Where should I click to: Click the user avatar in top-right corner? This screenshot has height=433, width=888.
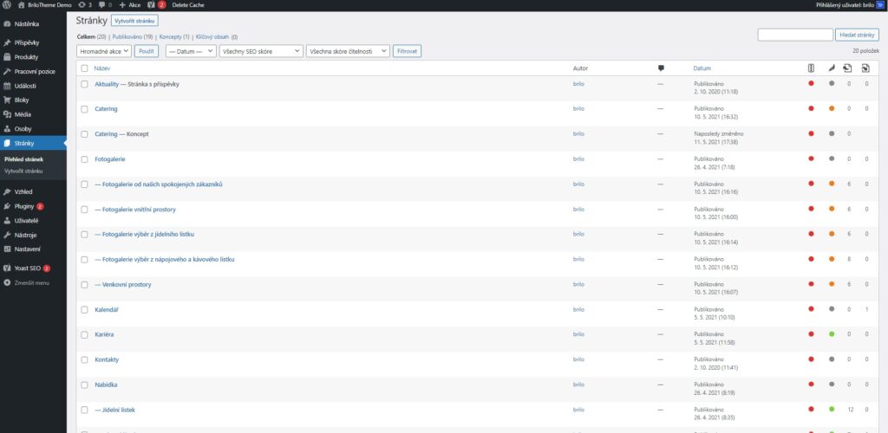point(878,5)
